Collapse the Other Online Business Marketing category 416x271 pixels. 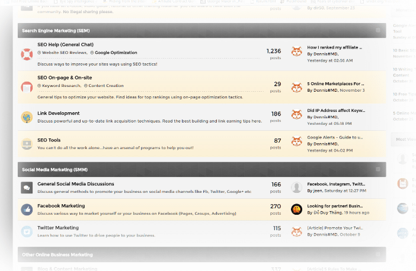click(378, 254)
